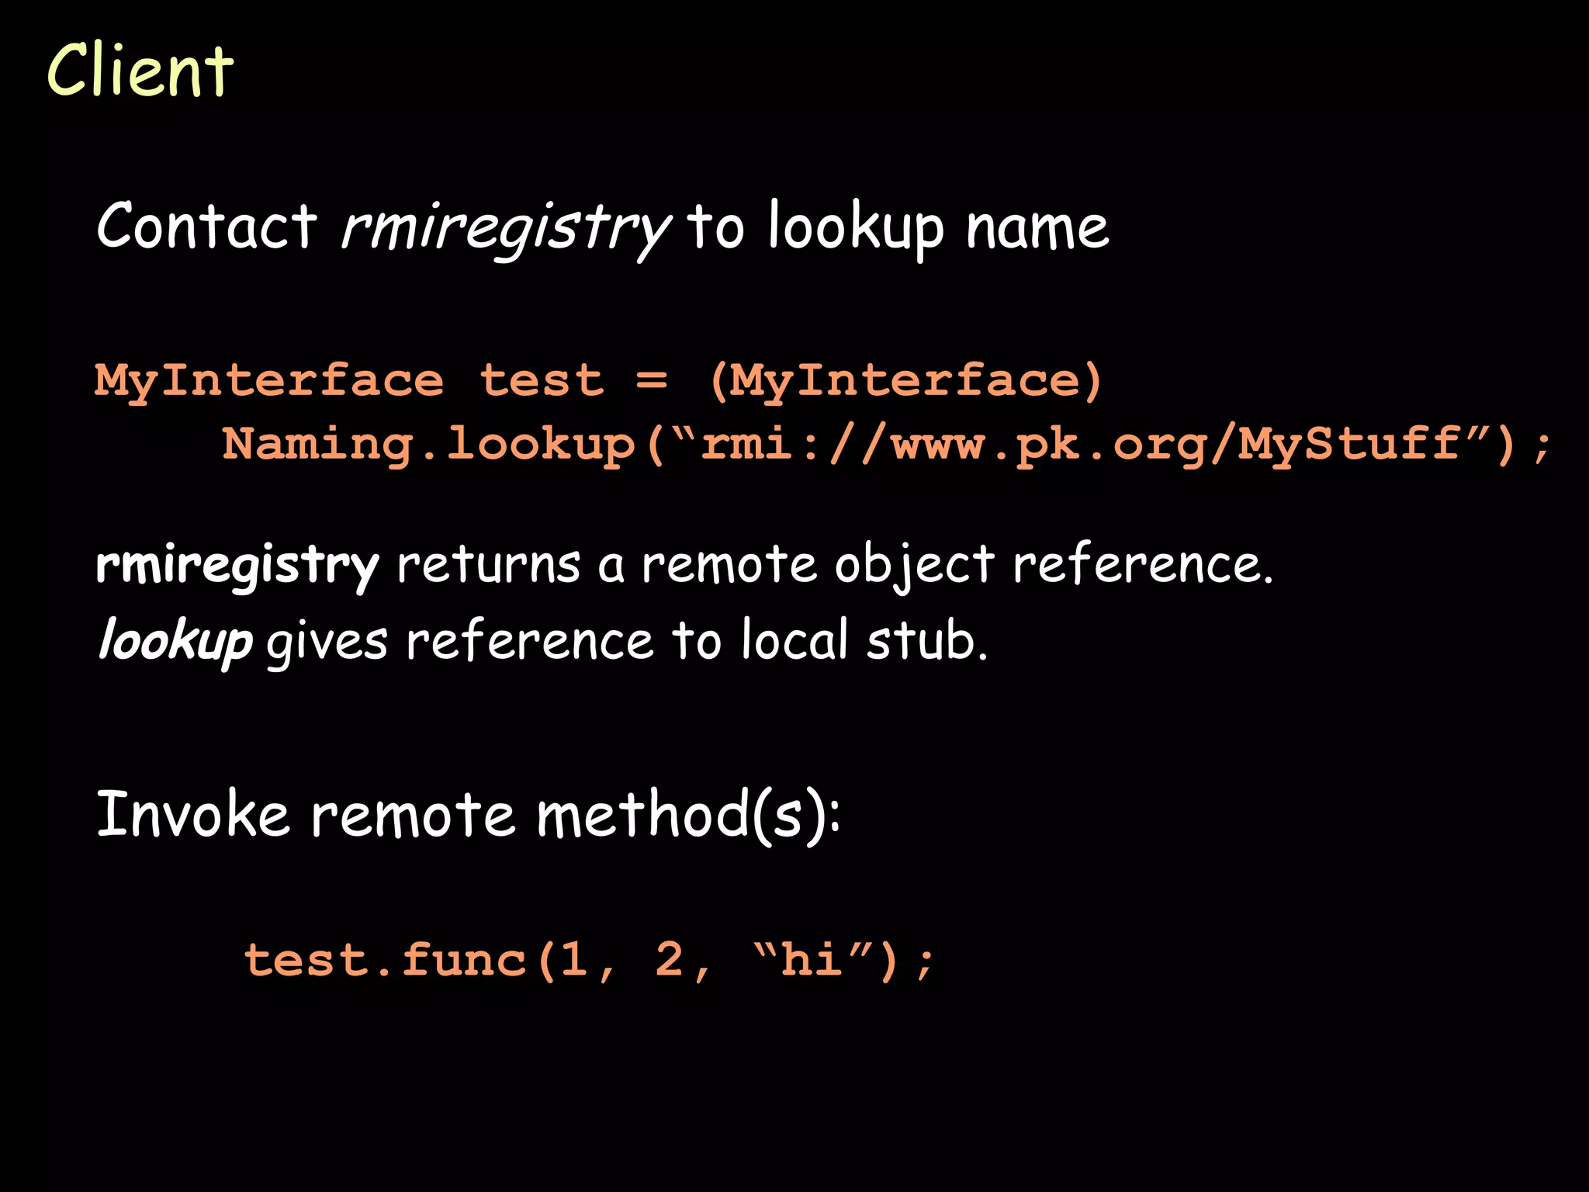Viewport: 1589px width, 1192px height.
Task: Click the 'Client' slide title
Action: pyautogui.click(x=140, y=71)
